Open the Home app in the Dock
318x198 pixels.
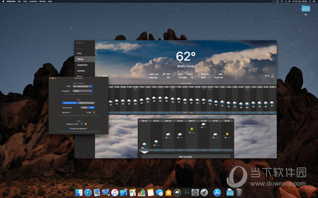coord(169,192)
